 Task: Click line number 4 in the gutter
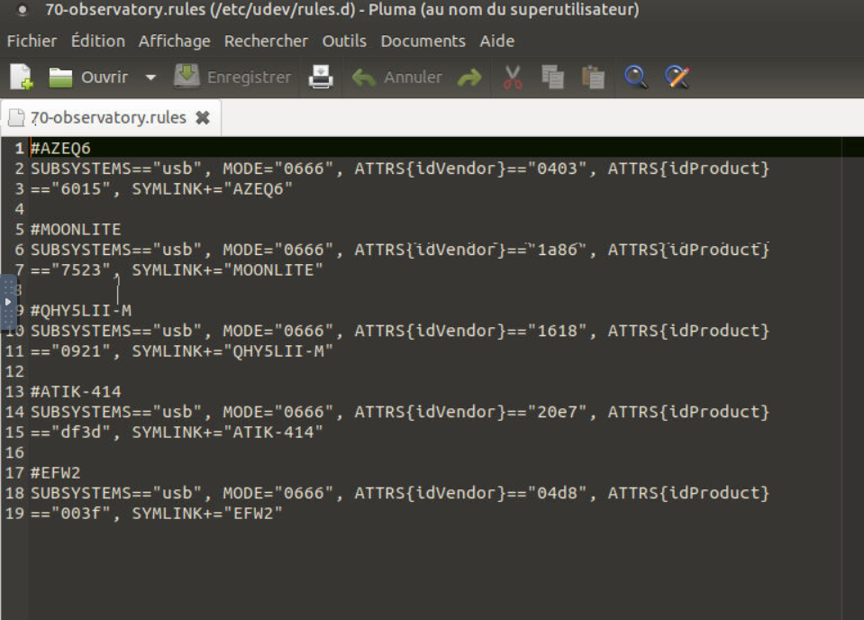[19, 209]
